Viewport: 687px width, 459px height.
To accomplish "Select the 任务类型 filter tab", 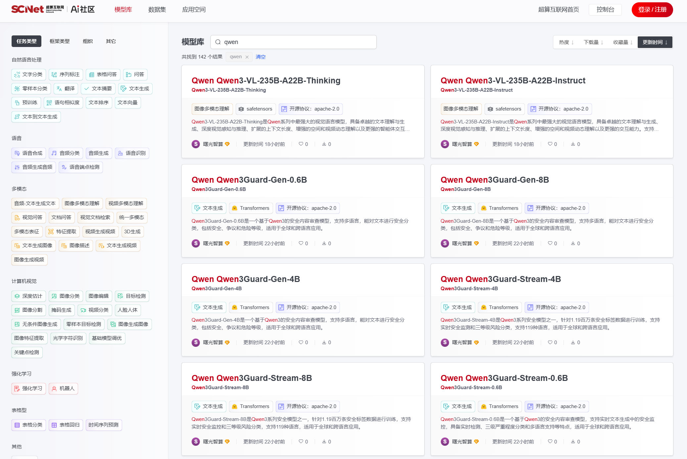I will [x=26, y=41].
